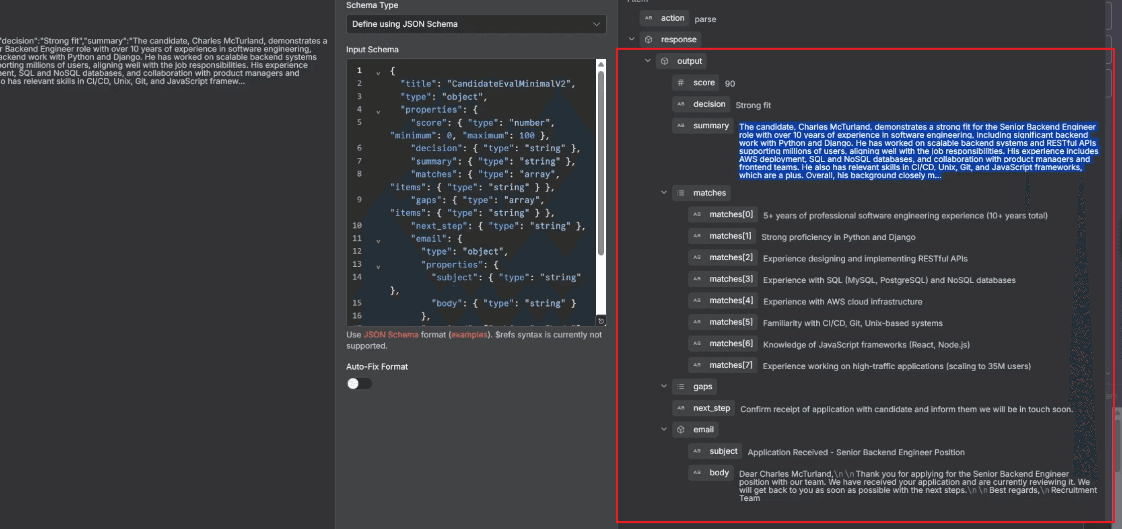Collapse the email object chevron
Image resolution: width=1122 pixels, height=529 pixels.
[x=664, y=429]
